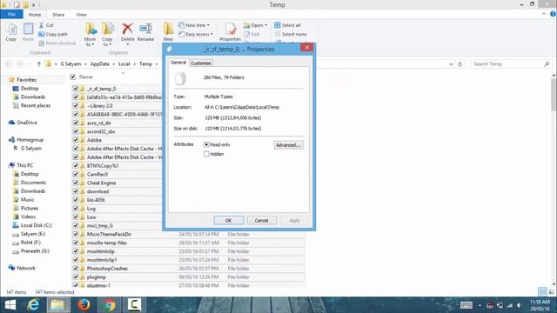Open touch keyboard from system tray
Image resolution: width=557 pixels, height=313 pixels.
point(466,305)
